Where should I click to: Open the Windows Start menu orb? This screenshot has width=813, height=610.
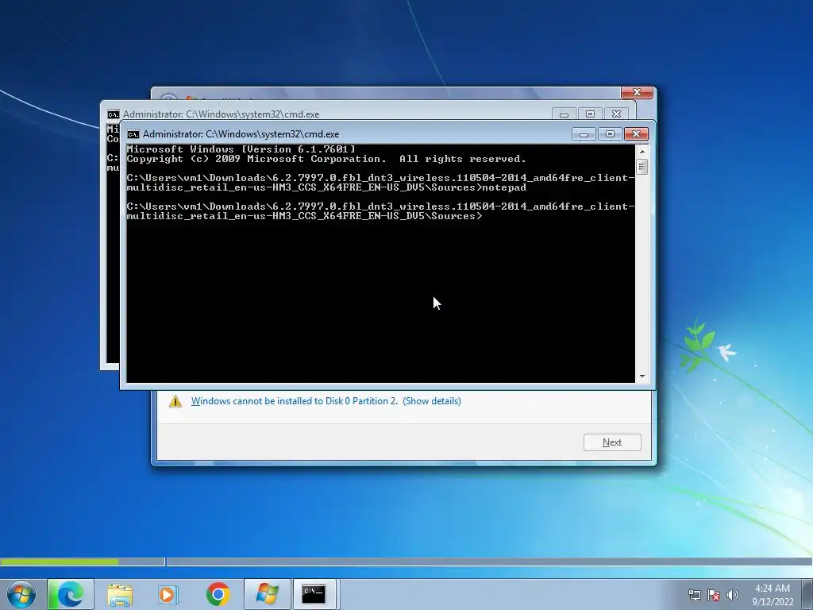pyautogui.click(x=21, y=594)
